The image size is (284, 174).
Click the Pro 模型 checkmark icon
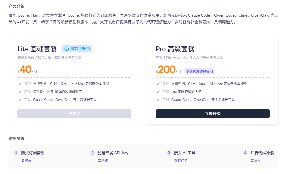pos(158,84)
